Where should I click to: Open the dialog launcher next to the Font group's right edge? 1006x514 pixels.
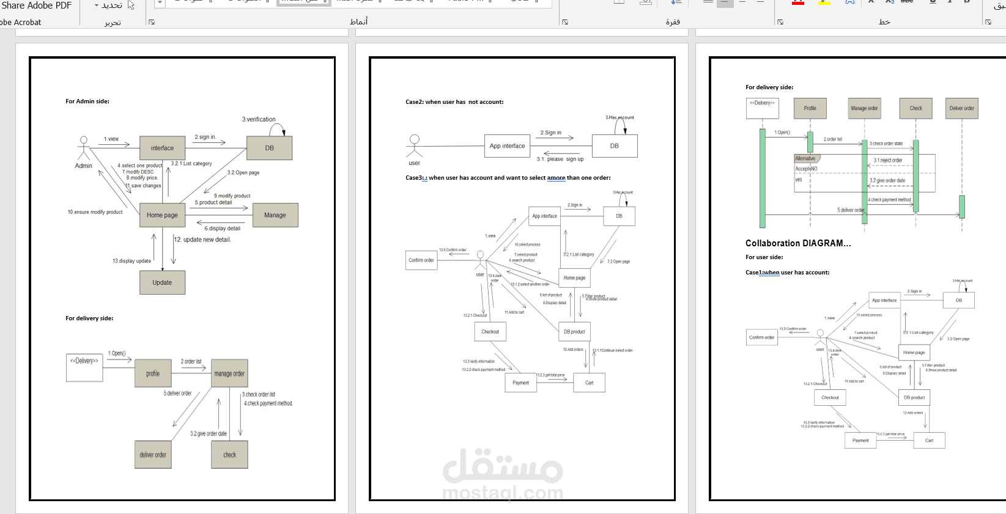pyautogui.click(x=988, y=22)
